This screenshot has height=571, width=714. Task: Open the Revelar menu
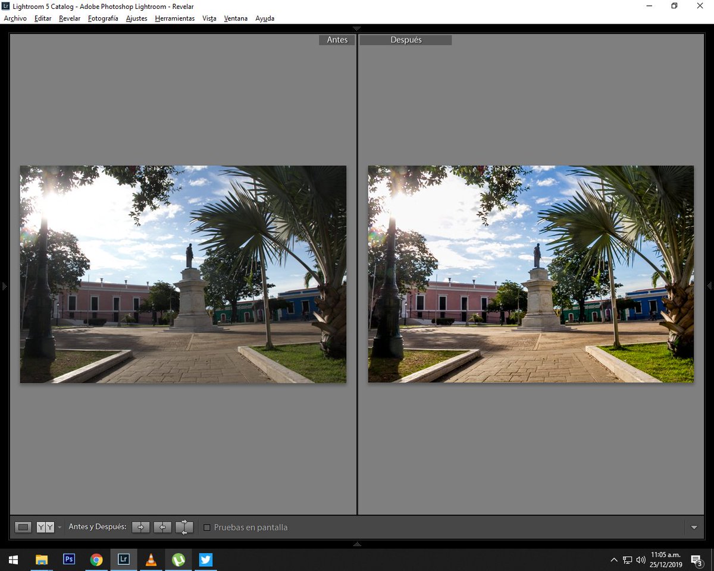coord(70,18)
